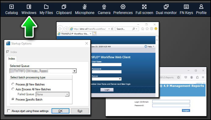
Task: Toggle the Microphone in the toolbar
Action: pos(85,9)
